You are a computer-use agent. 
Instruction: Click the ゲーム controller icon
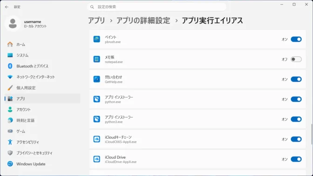(x=10, y=131)
